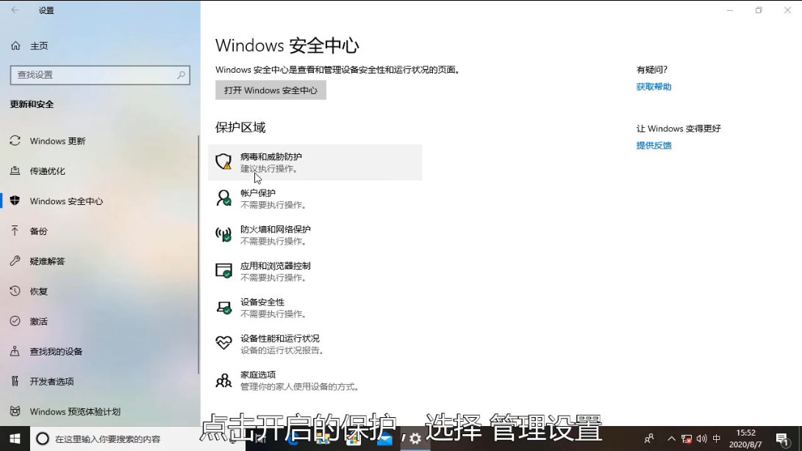Click the network status tray icon
Screen dimensions: 802x451
coord(686,439)
